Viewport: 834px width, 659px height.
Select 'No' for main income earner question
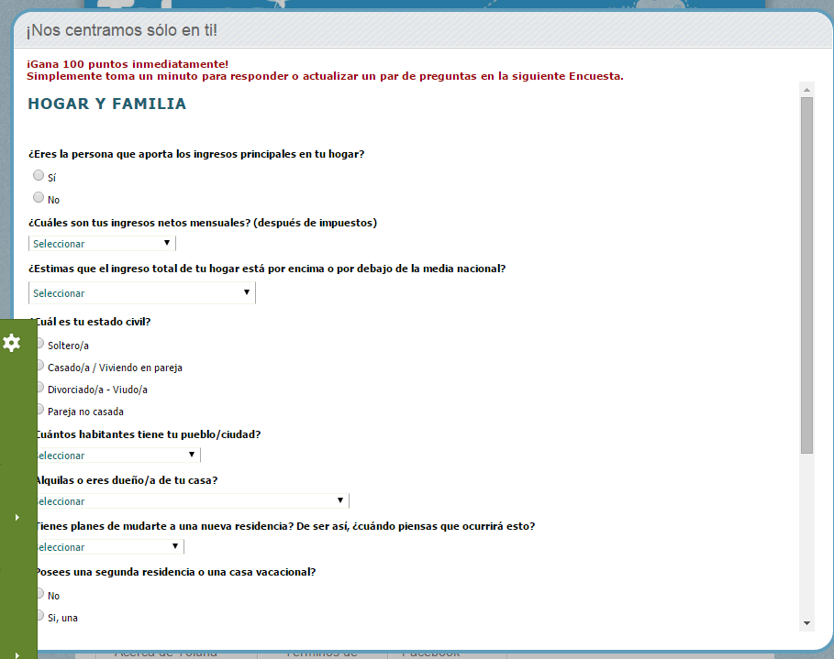pyautogui.click(x=39, y=197)
